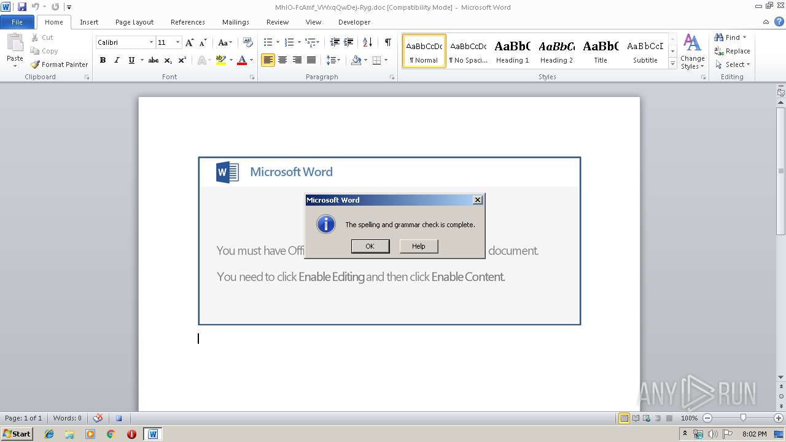Viewport: 786px width, 442px height.
Task: Toggle Justify alignment
Action: 311,60
